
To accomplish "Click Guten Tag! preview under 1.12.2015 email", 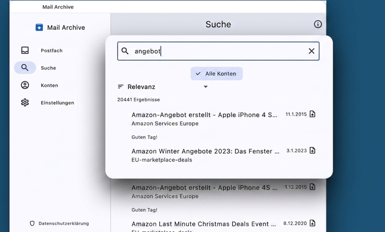I will pos(144,210).
